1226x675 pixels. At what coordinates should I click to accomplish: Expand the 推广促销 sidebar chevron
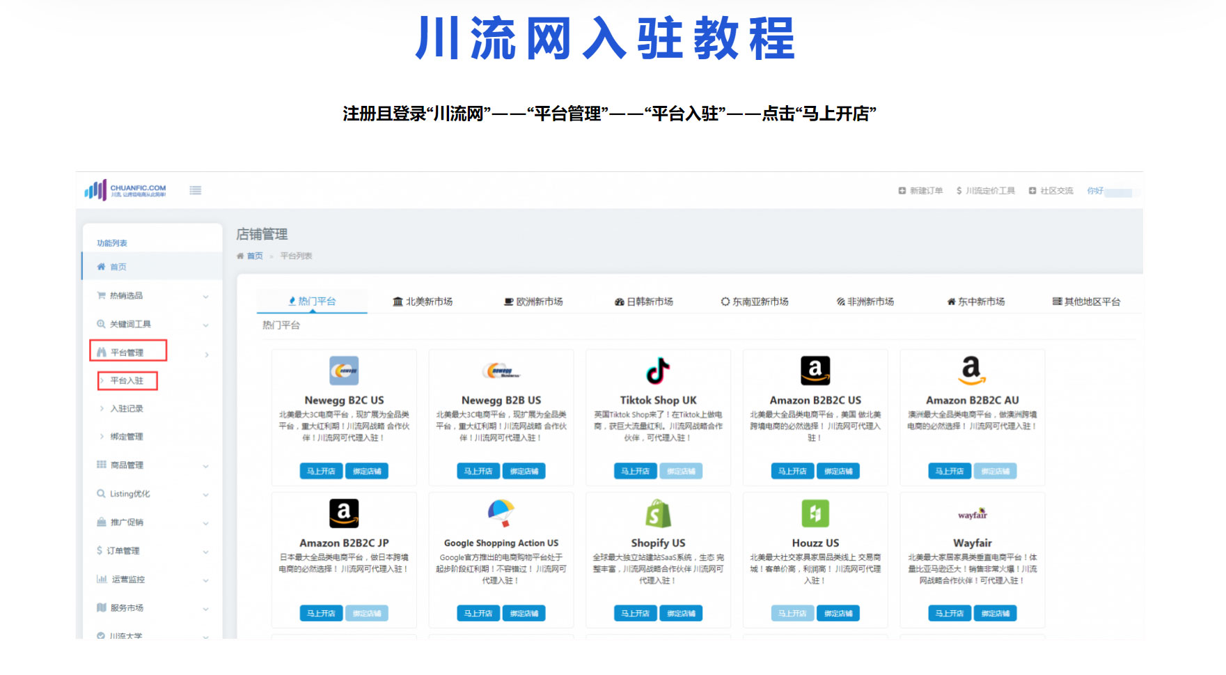[205, 523]
